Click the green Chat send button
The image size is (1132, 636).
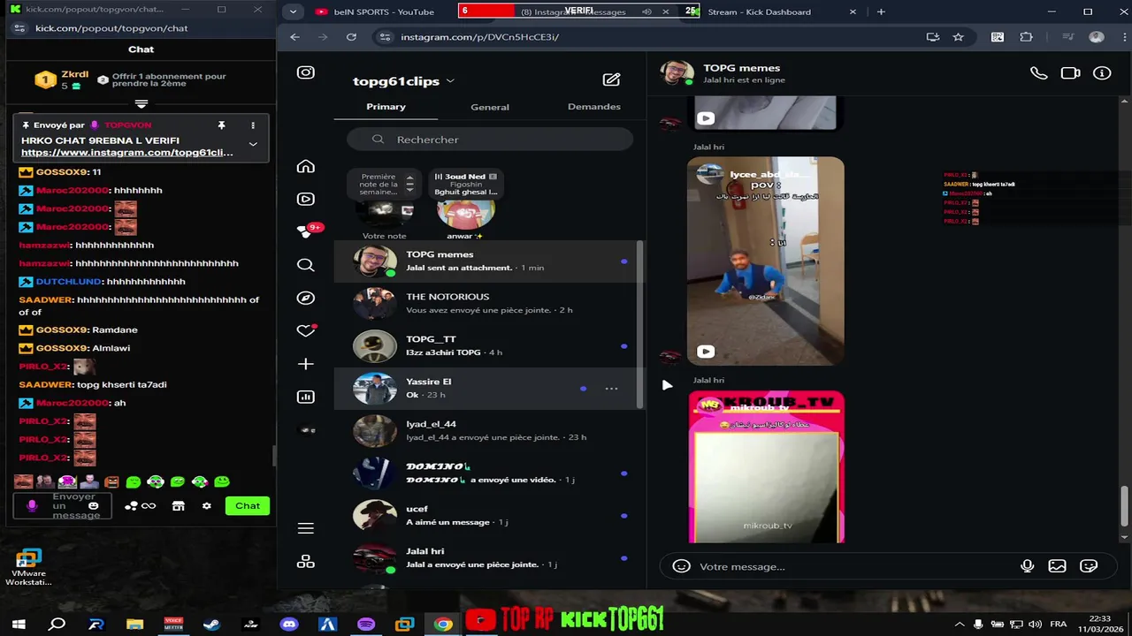[248, 506]
